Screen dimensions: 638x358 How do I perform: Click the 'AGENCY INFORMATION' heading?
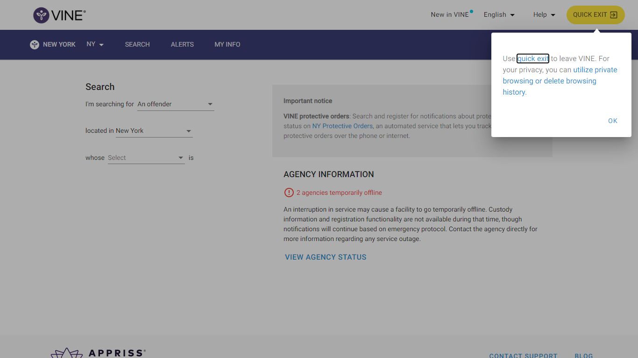(329, 174)
